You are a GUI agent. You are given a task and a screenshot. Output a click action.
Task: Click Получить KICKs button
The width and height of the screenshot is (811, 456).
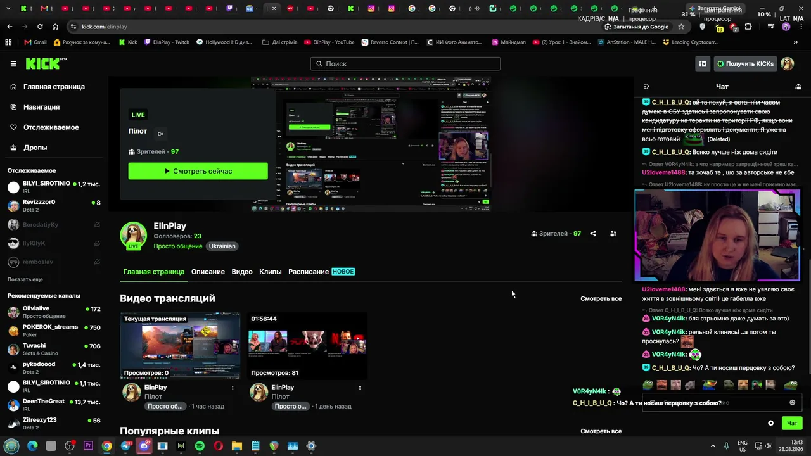tap(744, 64)
